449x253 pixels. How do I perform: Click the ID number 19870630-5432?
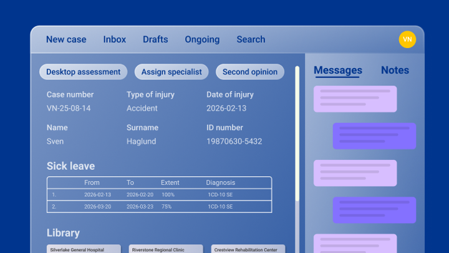tap(234, 141)
